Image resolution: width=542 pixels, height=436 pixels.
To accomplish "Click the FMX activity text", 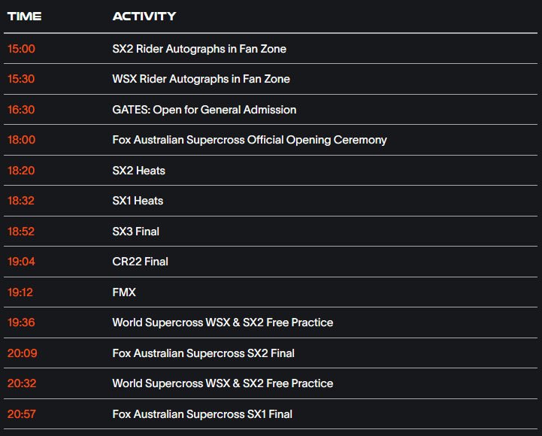I will [x=124, y=292].
